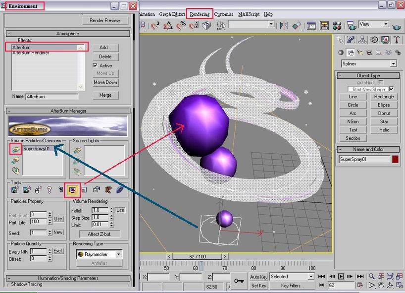Uncheck the Start New Shape checkbox

(391, 89)
